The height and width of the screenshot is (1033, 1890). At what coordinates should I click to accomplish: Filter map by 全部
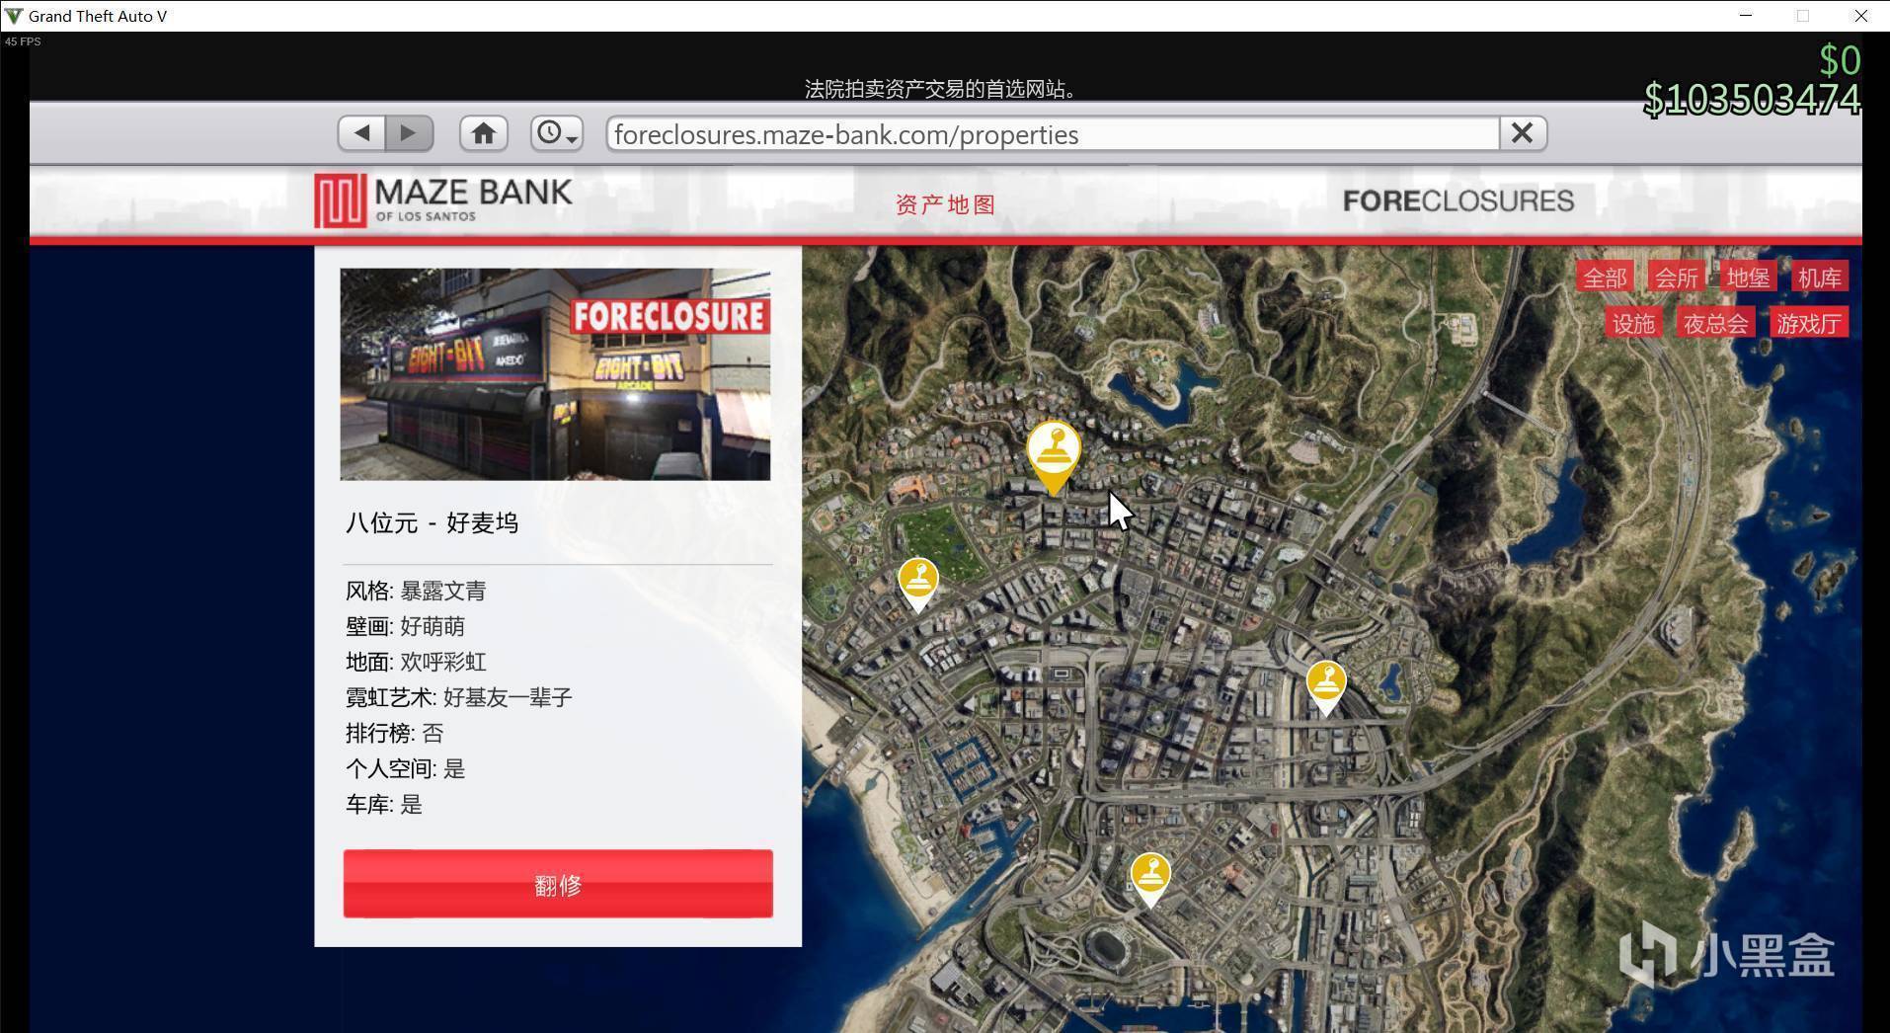coord(1605,278)
